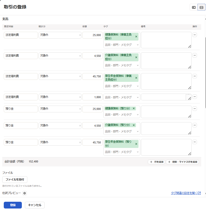Remove the 45,750 法定福利費 row with minus icon
The image size is (206, 211).
coord(195,76)
